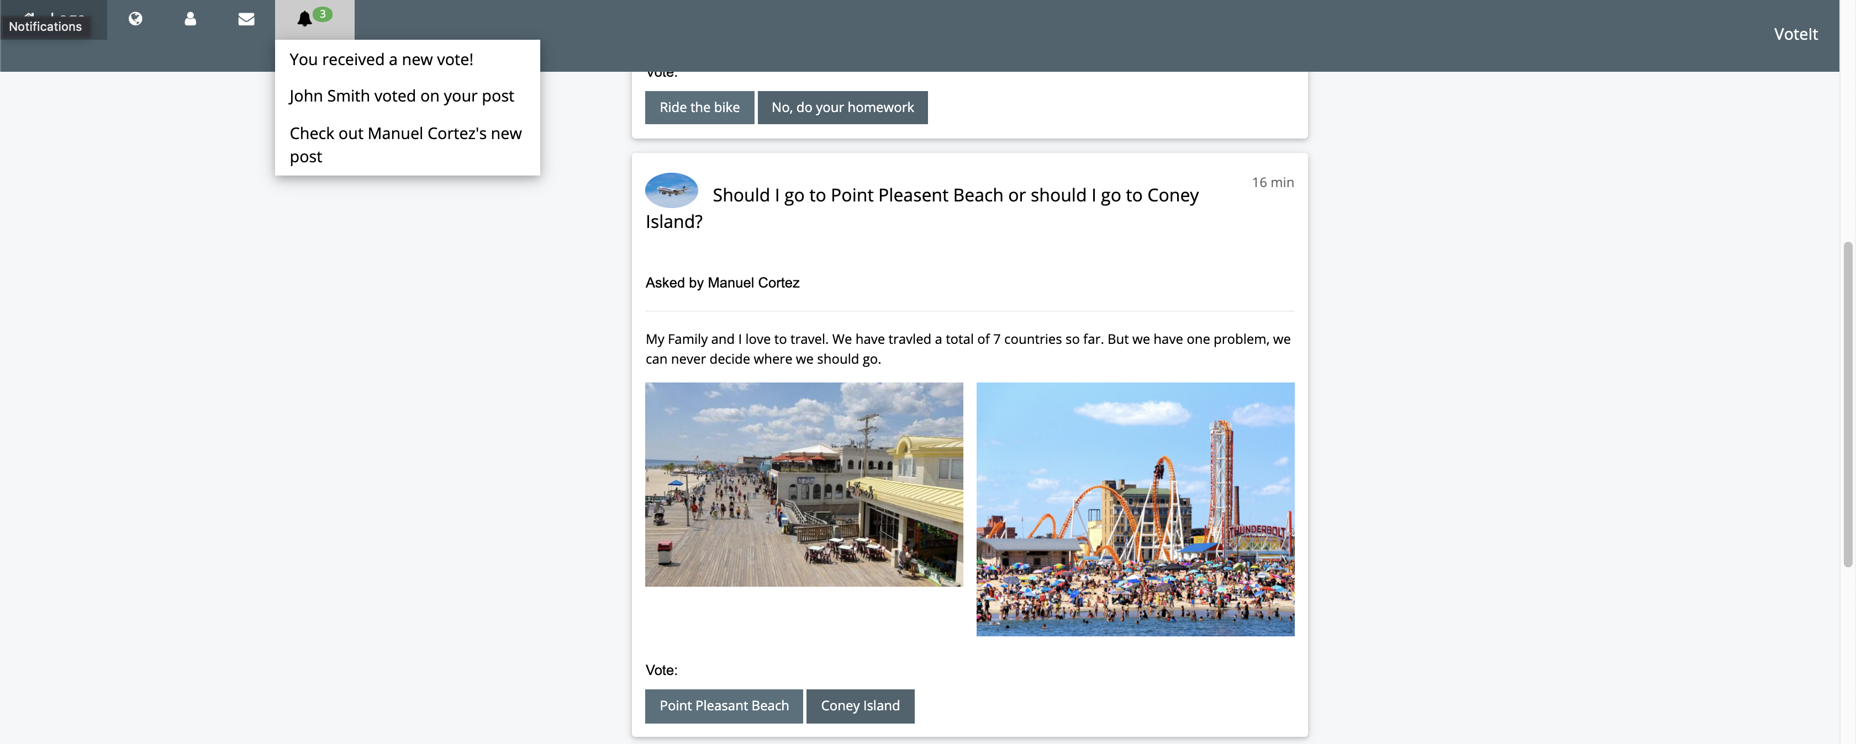Click the globe icon in navbar
1856x744 pixels.
(135, 19)
